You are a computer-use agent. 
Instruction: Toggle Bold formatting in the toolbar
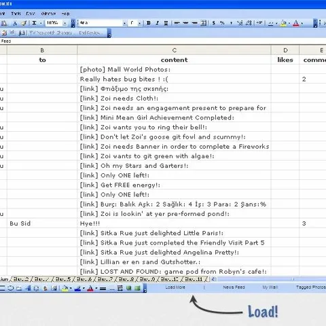pos(149,23)
